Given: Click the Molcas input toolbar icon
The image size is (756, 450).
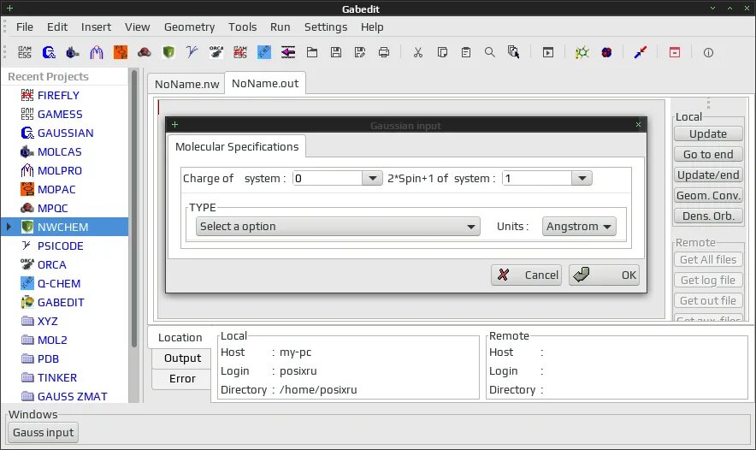Looking at the screenshot, I should (x=73, y=52).
